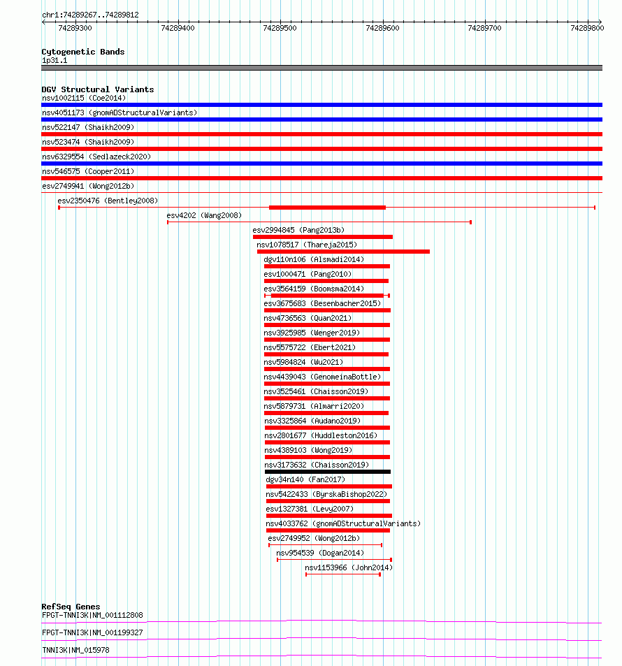Click the Cytogenetic Bands track title
The width and height of the screenshot is (622, 666).
[83, 52]
